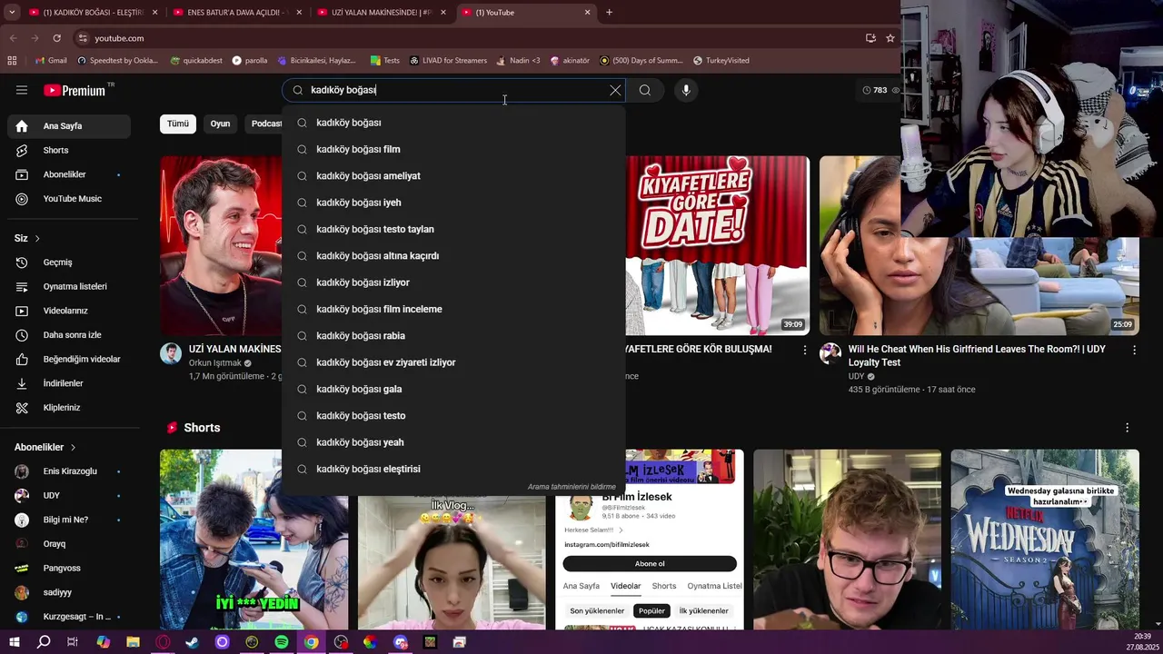This screenshot has width=1163, height=654.
Task: Open Daha sonra izle list
Action: click(69, 335)
